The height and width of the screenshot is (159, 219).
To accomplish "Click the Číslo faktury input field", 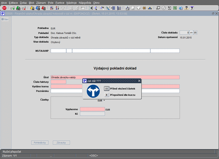I will (58, 82).
